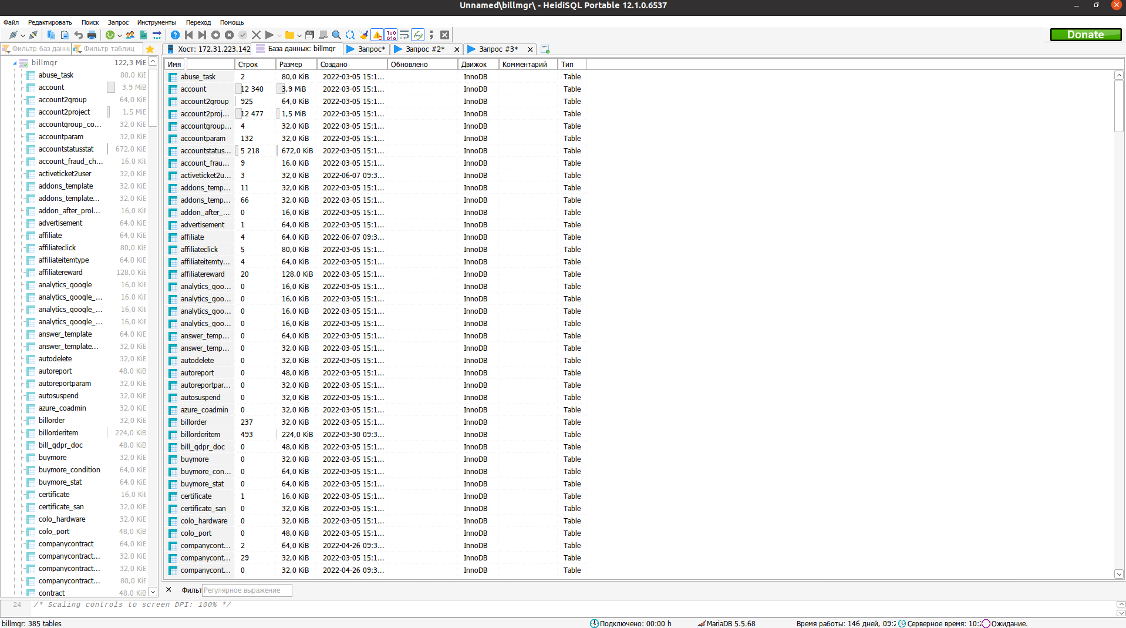Open the Помощь menu
Viewport: 1126px width, 628px height.
click(232, 22)
